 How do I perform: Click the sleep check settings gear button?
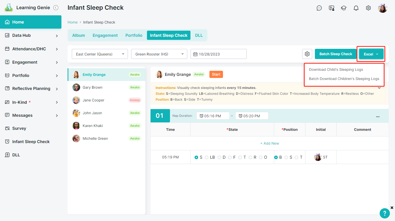307,54
